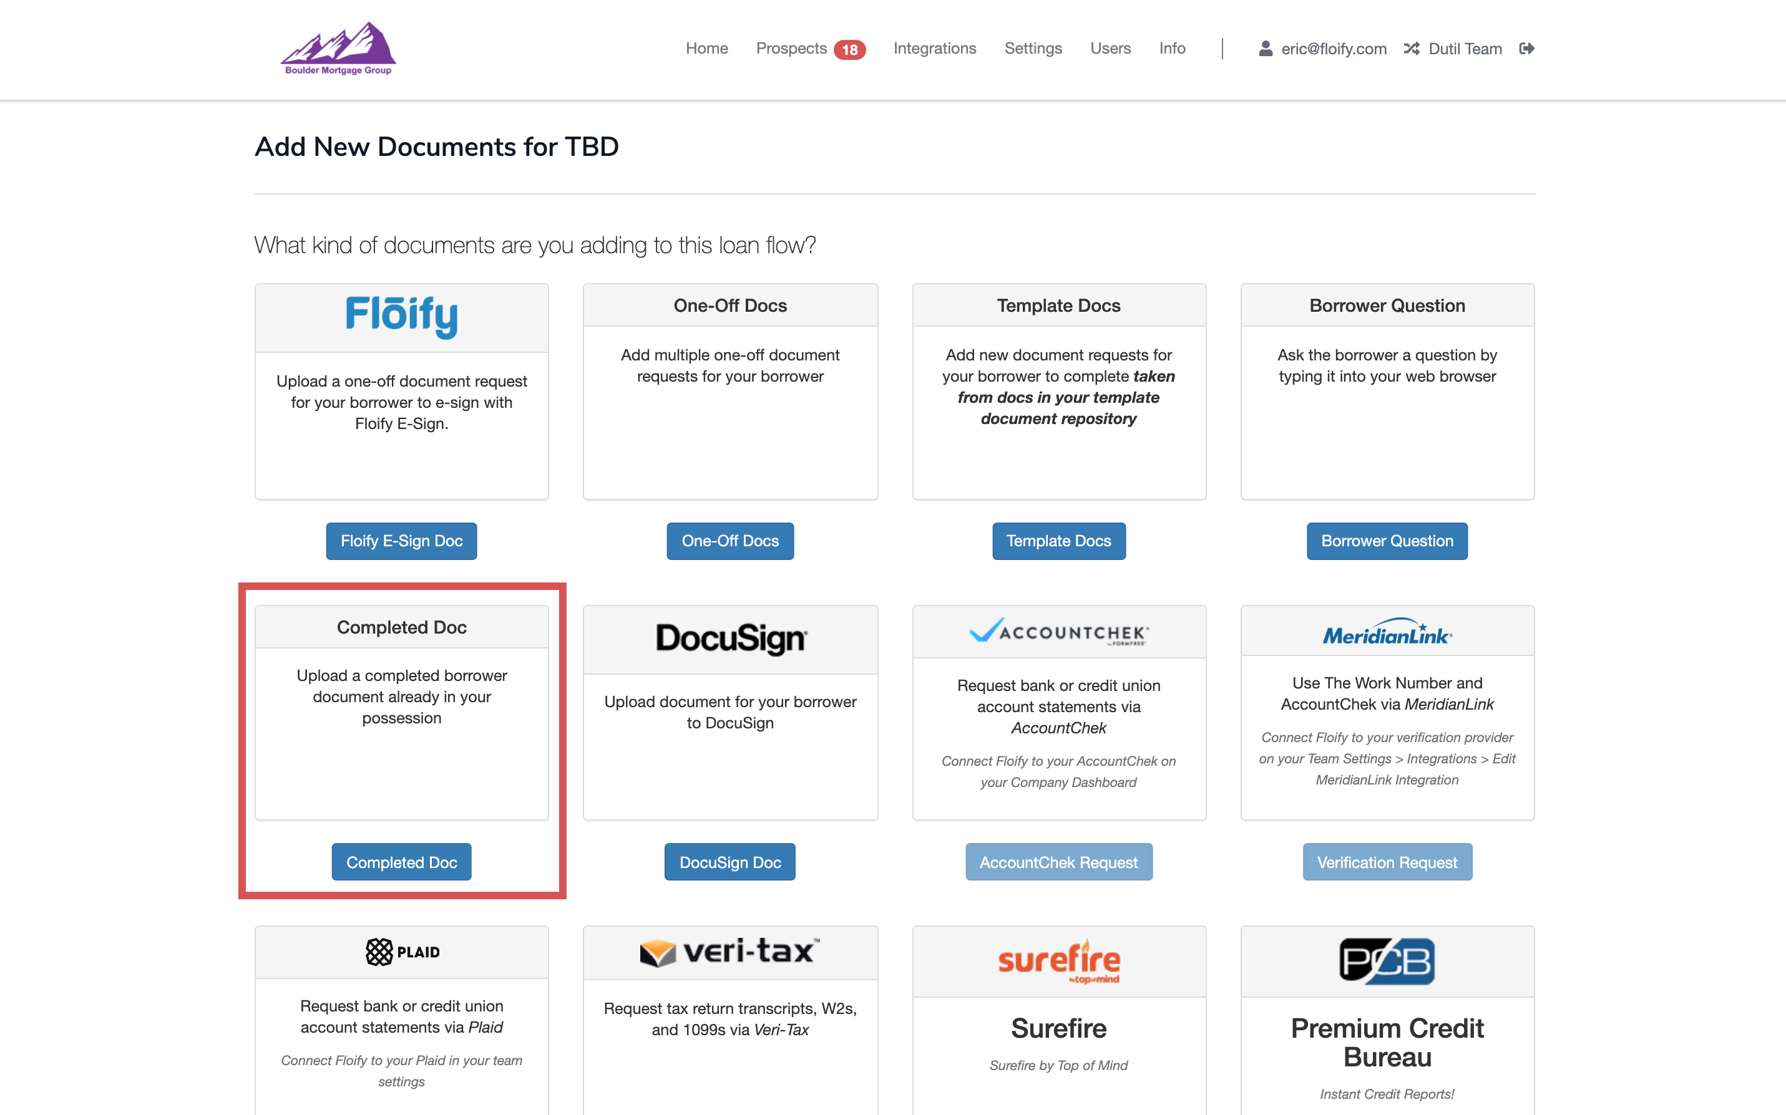Open the Prospects menu item

(x=791, y=49)
